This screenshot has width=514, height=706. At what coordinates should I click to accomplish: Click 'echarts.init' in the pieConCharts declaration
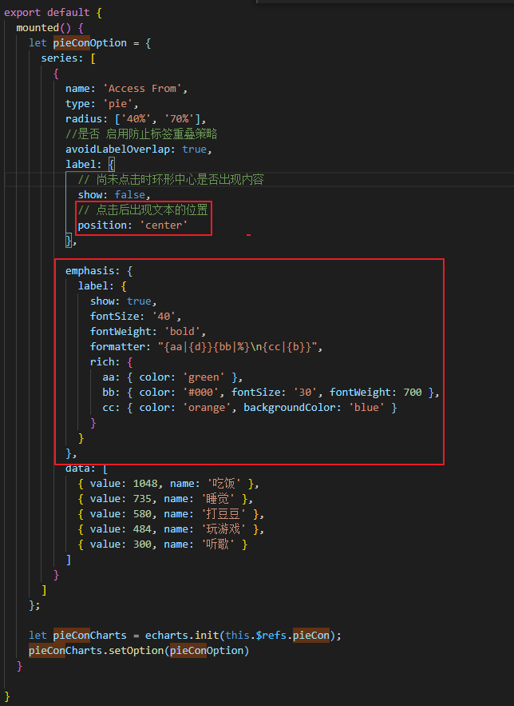pyautogui.click(x=182, y=636)
